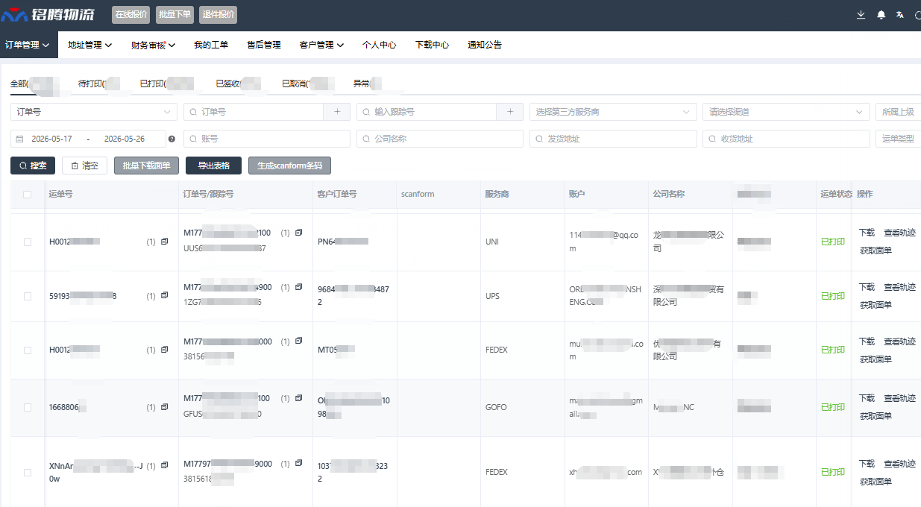The height and width of the screenshot is (507, 921).
Task: Expand the 地址管理 menu
Action: click(x=89, y=45)
